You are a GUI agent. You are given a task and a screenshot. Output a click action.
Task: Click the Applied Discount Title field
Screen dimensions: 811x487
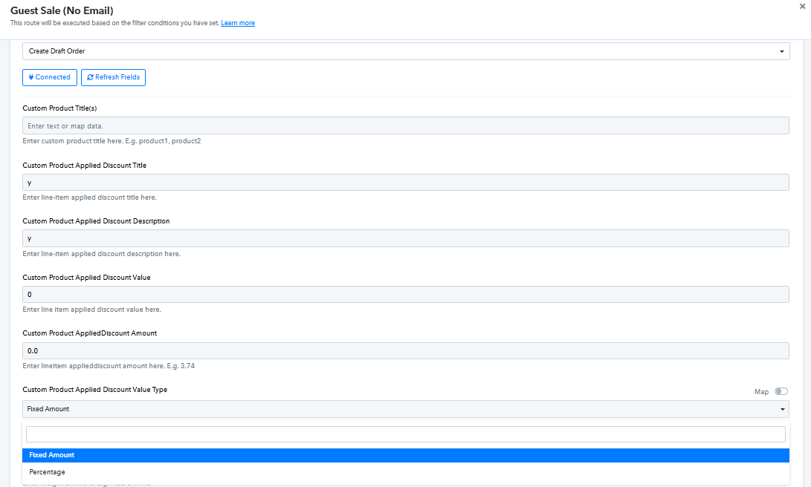[406, 183]
